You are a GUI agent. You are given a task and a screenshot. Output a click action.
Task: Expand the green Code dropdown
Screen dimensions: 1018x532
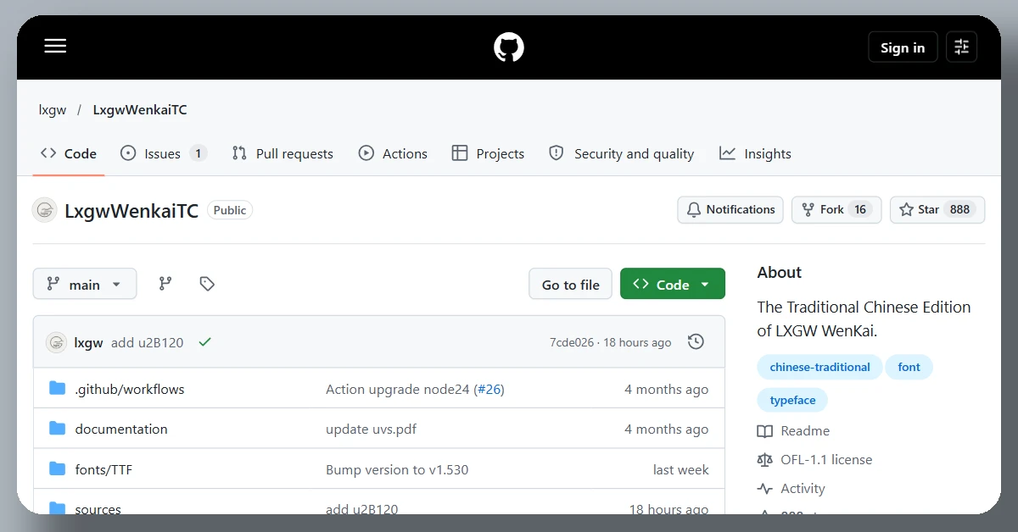pos(673,284)
